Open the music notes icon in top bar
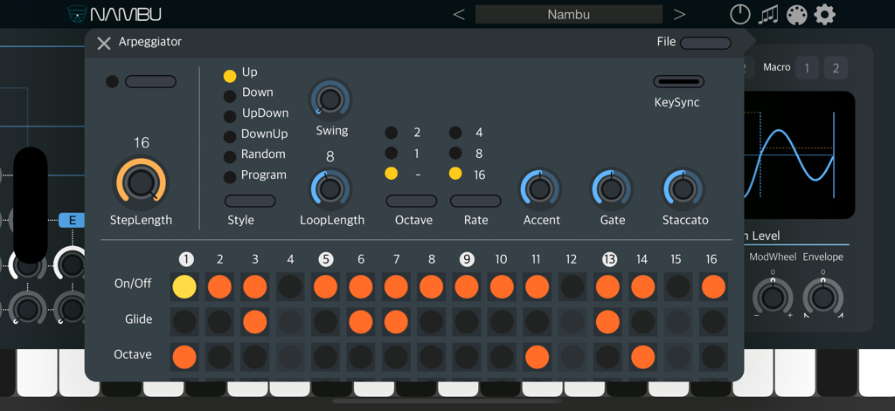This screenshot has width=895, height=411. coord(768,14)
